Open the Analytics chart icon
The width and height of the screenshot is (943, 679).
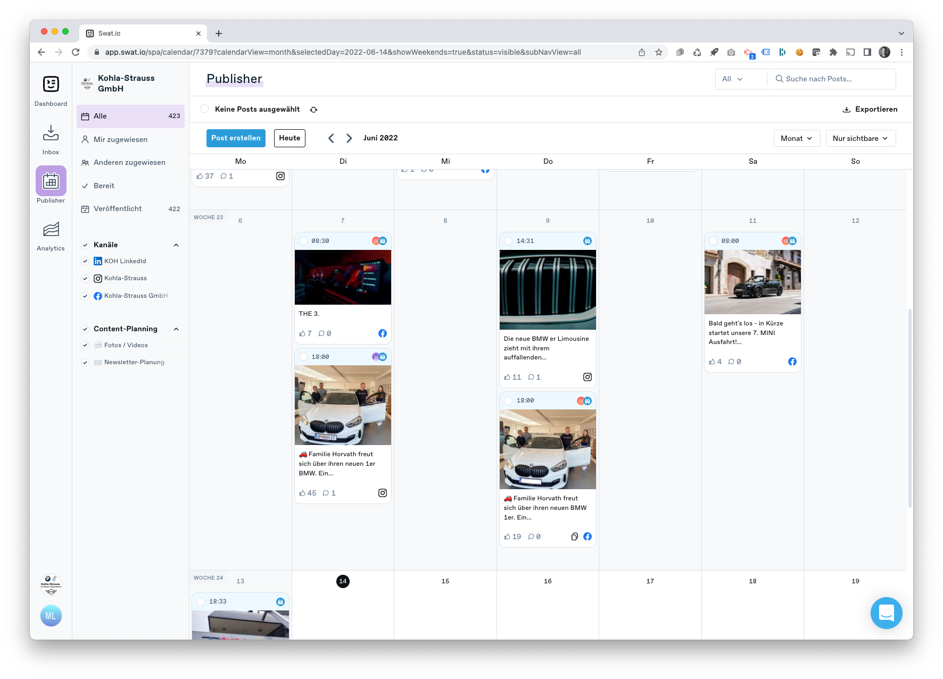tap(51, 230)
